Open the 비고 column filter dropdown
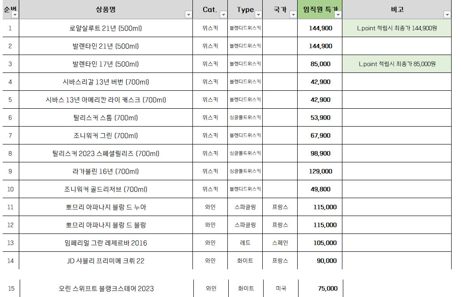 click(x=447, y=15)
